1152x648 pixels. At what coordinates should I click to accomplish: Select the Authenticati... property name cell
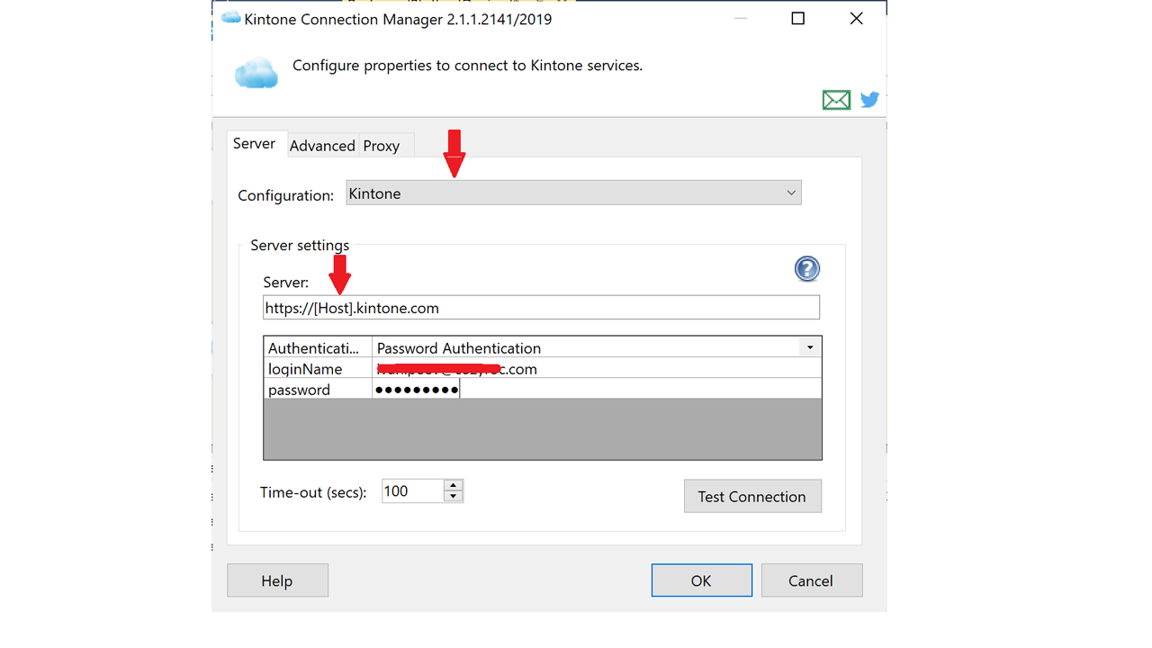click(x=318, y=347)
